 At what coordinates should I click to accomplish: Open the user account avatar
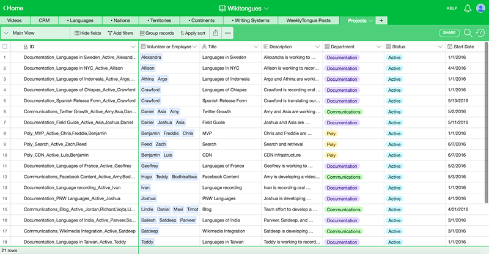click(x=480, y=8)
